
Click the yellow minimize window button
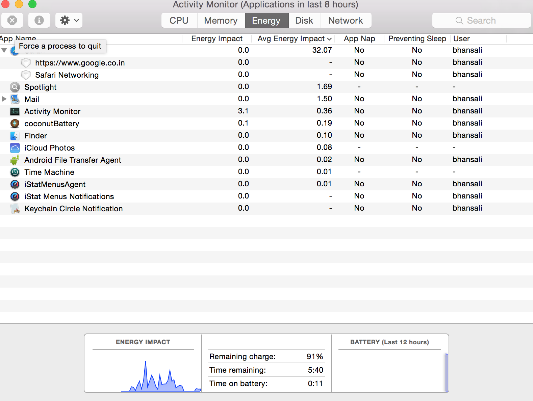(x=19, y=4)
